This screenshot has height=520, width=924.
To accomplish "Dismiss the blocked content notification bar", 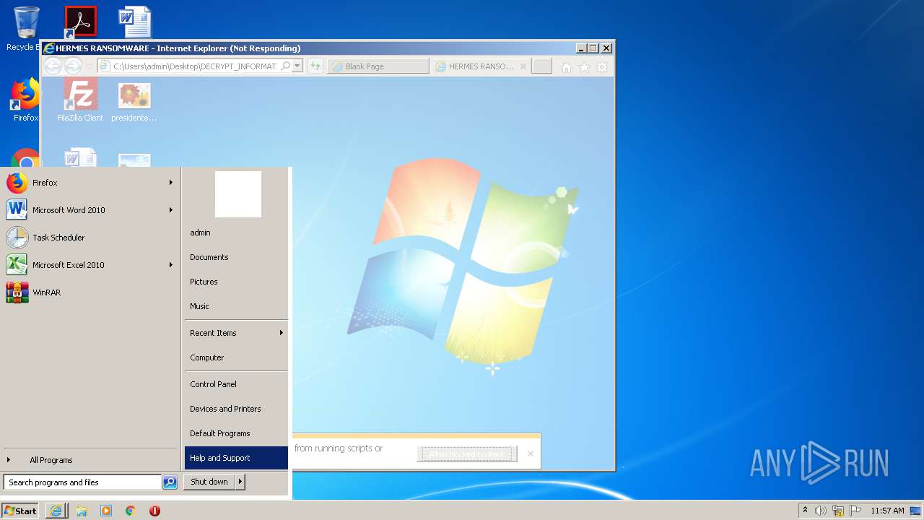I will (531, 454).
